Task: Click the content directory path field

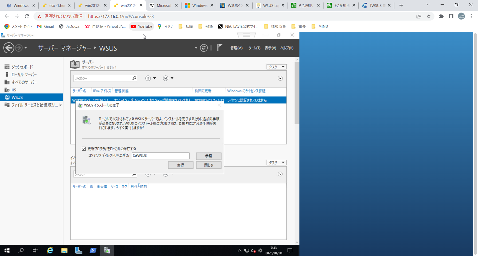Action: coord(160,156)
